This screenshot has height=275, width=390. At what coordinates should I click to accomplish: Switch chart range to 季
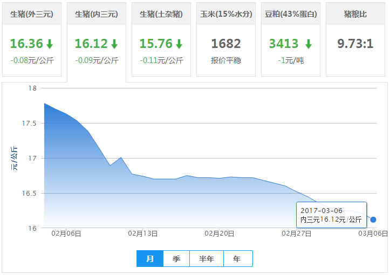pos(176,259)
